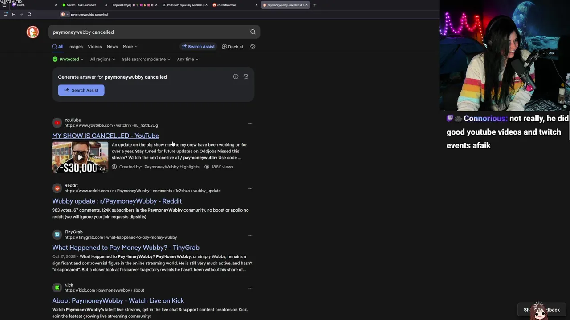Open the tab overview icon at top-left
Image resolution: width=570 pixels, height=320 pixels.
(x=4, y=5)
